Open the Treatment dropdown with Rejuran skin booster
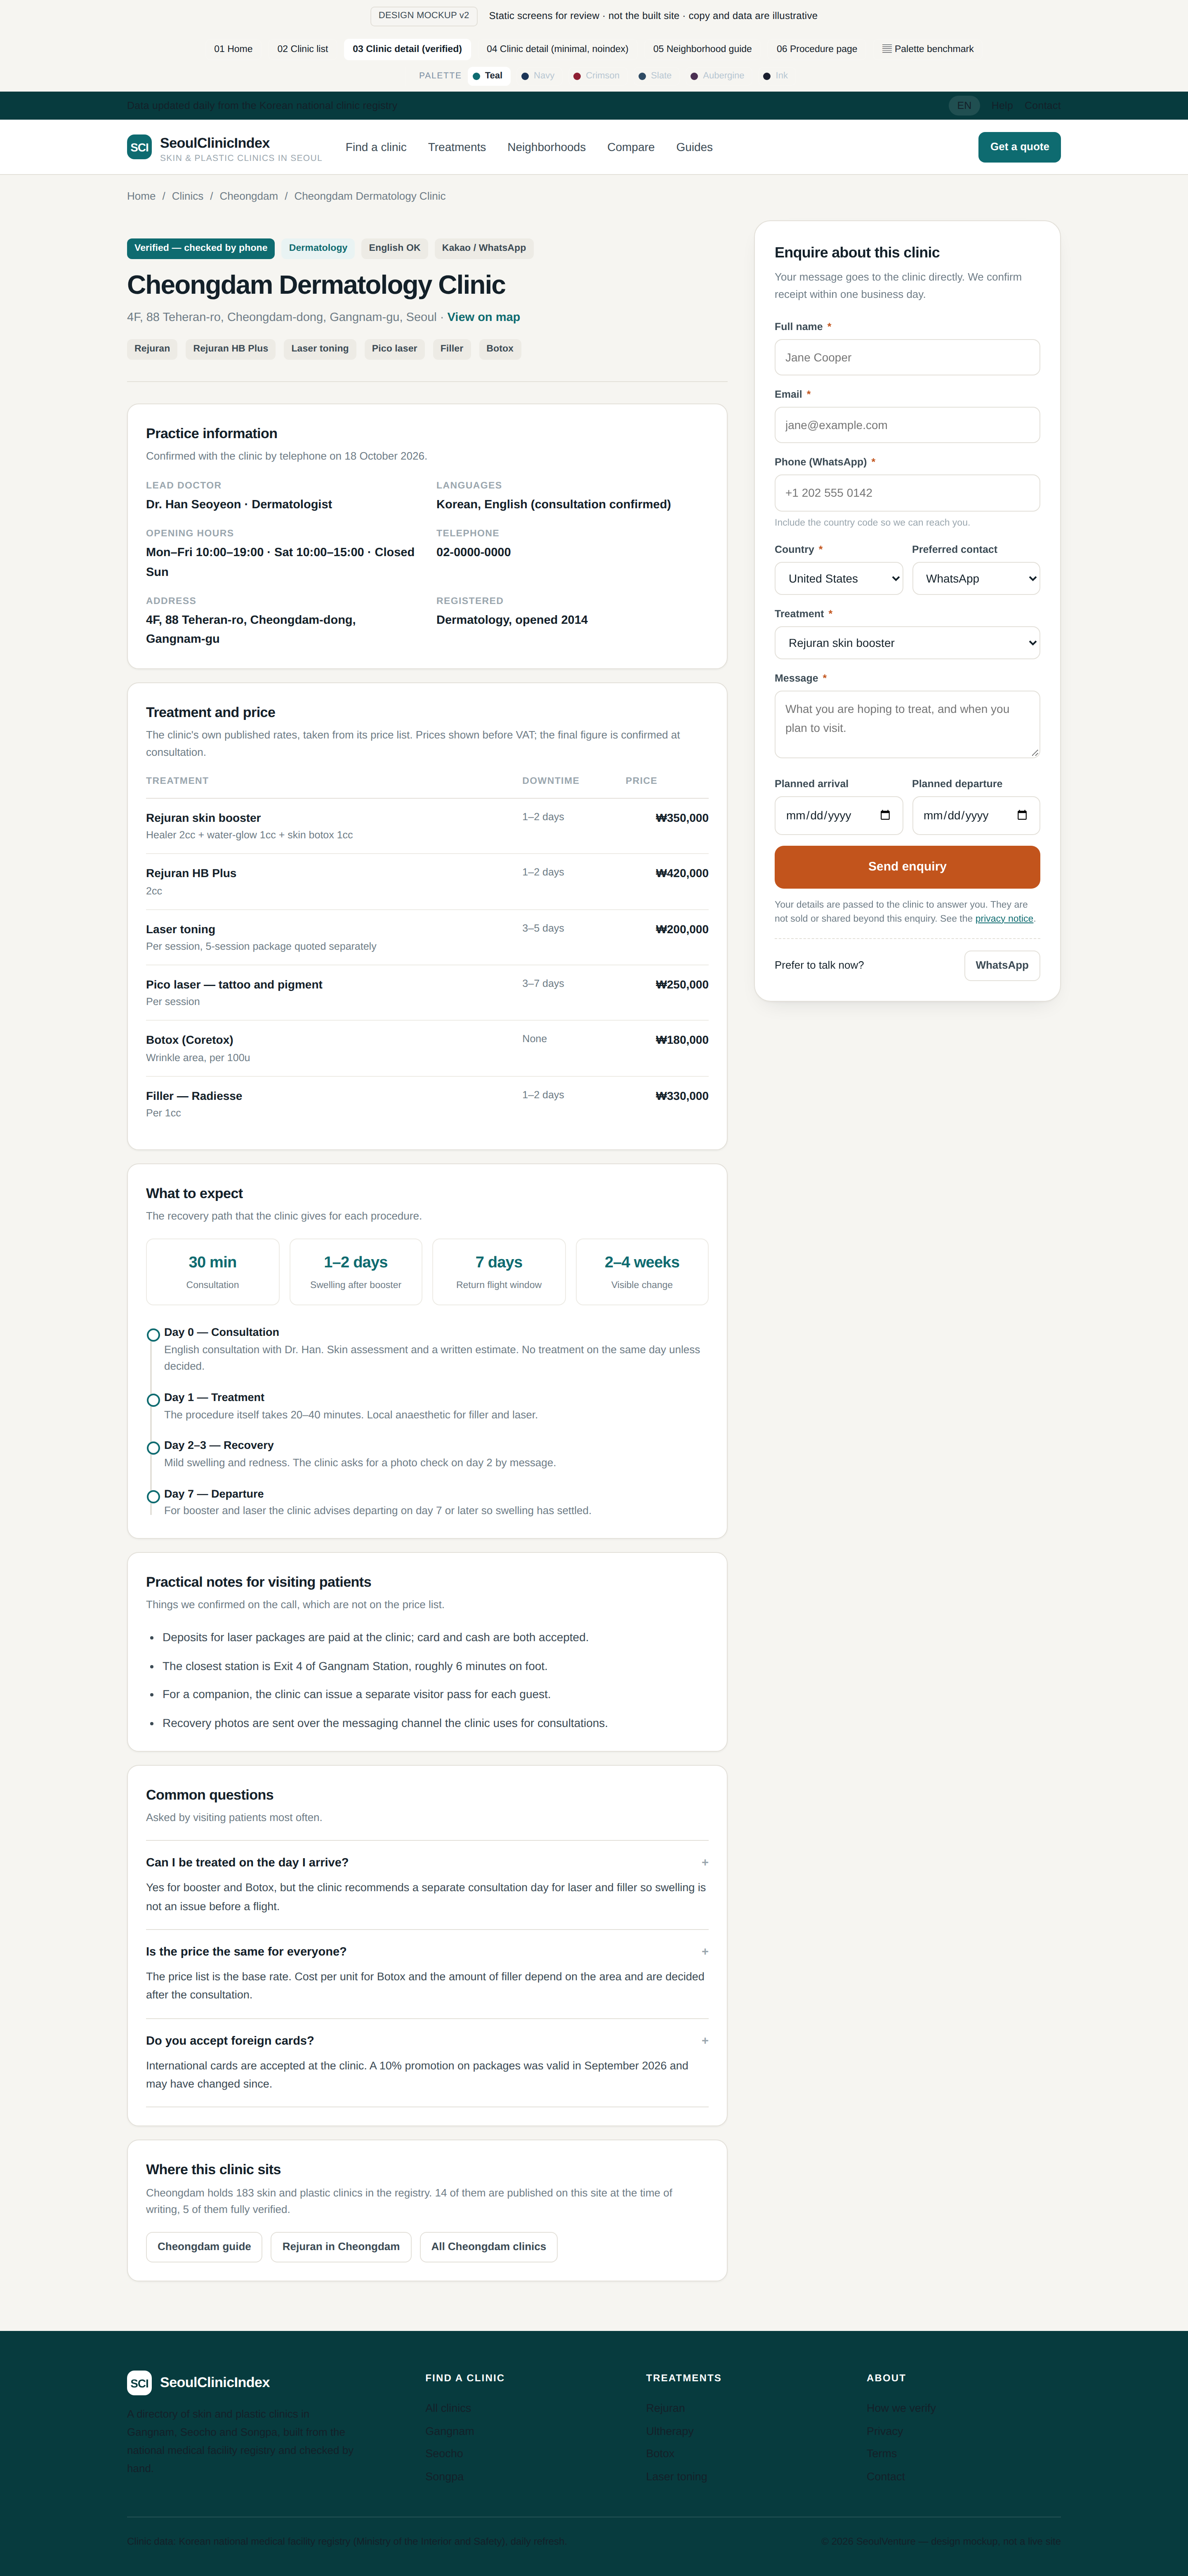Screen dimensions: 1188x2576 (907, 643)
